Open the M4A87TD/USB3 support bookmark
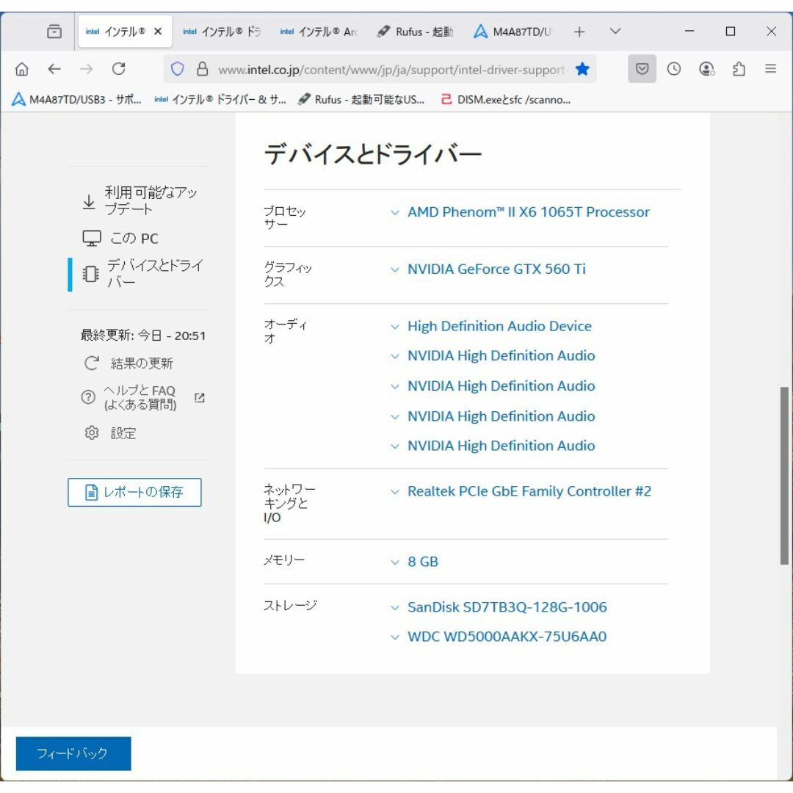The height and width of the screenshot is (793, 793). [76, 100]
